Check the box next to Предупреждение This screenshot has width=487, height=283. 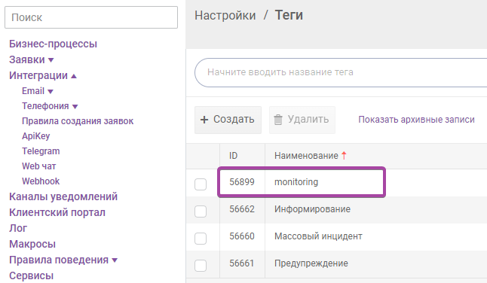pyautogui.click(x=201, y=266)
